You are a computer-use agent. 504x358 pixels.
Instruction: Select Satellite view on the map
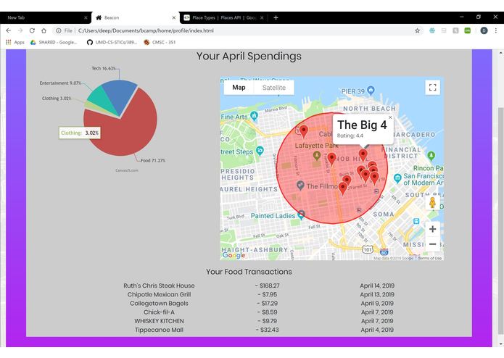[274, 88]
